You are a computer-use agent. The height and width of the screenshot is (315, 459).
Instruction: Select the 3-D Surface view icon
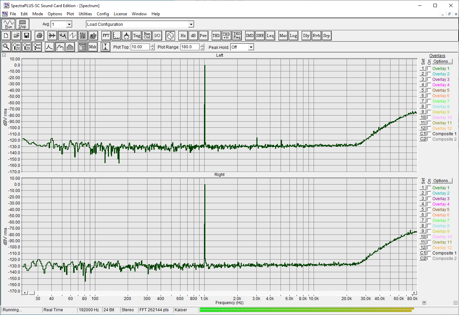pos(93,36)
